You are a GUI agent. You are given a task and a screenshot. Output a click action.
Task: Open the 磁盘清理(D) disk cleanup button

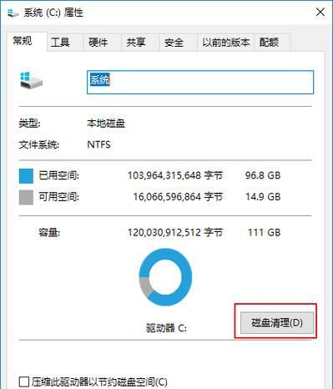pos(277,322)
